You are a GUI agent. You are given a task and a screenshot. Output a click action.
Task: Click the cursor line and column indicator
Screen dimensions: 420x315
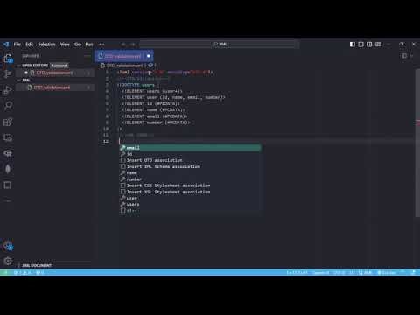tap(297, 273)
